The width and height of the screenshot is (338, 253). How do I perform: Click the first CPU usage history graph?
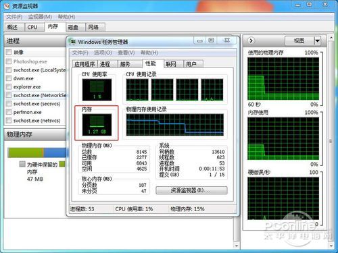(x=137, y=90)
